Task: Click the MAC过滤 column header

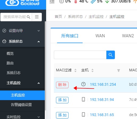Action: [64, 70]
